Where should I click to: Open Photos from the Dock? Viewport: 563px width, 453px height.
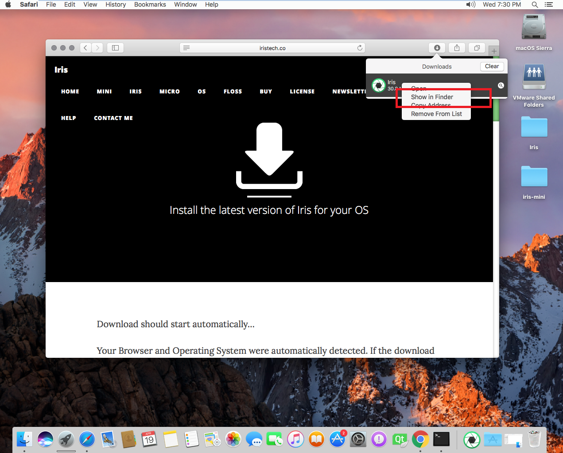pyautogui.click(x=233, y=439)
